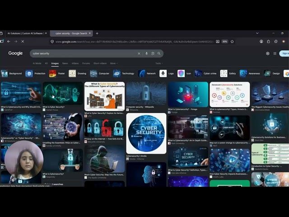Open "Introduction to Cyber Security" result link
The width and height of the screenshot is (289, 217).
266,166
